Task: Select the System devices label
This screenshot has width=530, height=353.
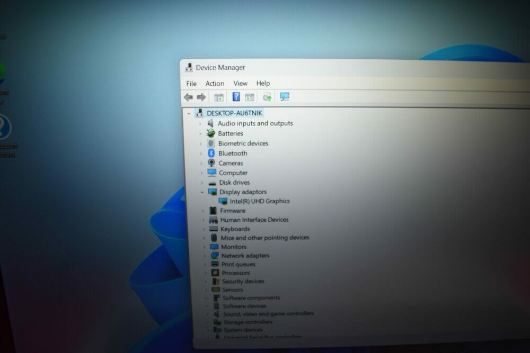Action: coord(243,330)
